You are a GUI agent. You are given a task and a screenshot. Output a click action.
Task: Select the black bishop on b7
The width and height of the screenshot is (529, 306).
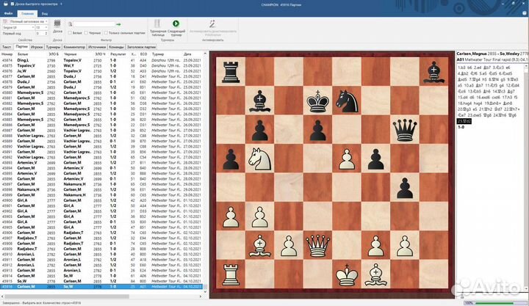260,101
